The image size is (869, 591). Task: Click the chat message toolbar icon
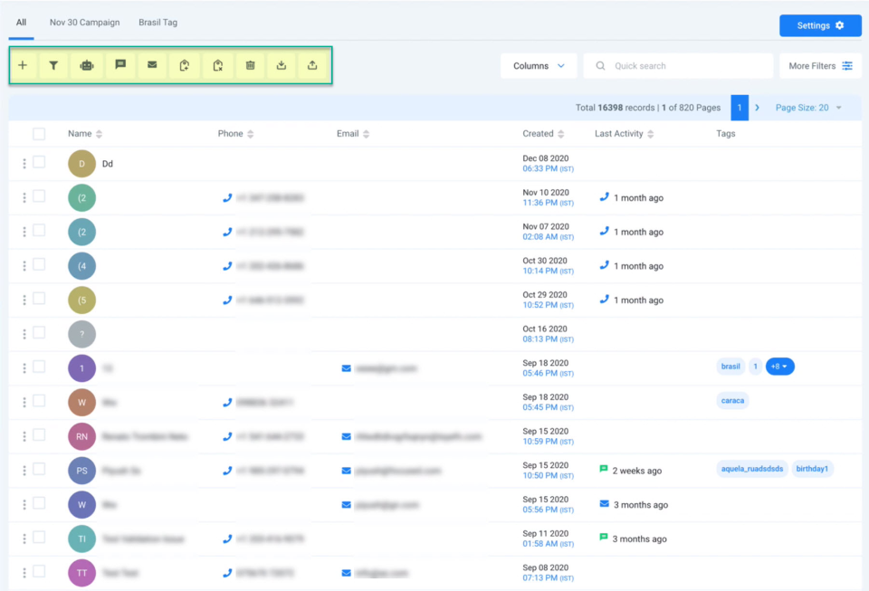coord(120,65)
